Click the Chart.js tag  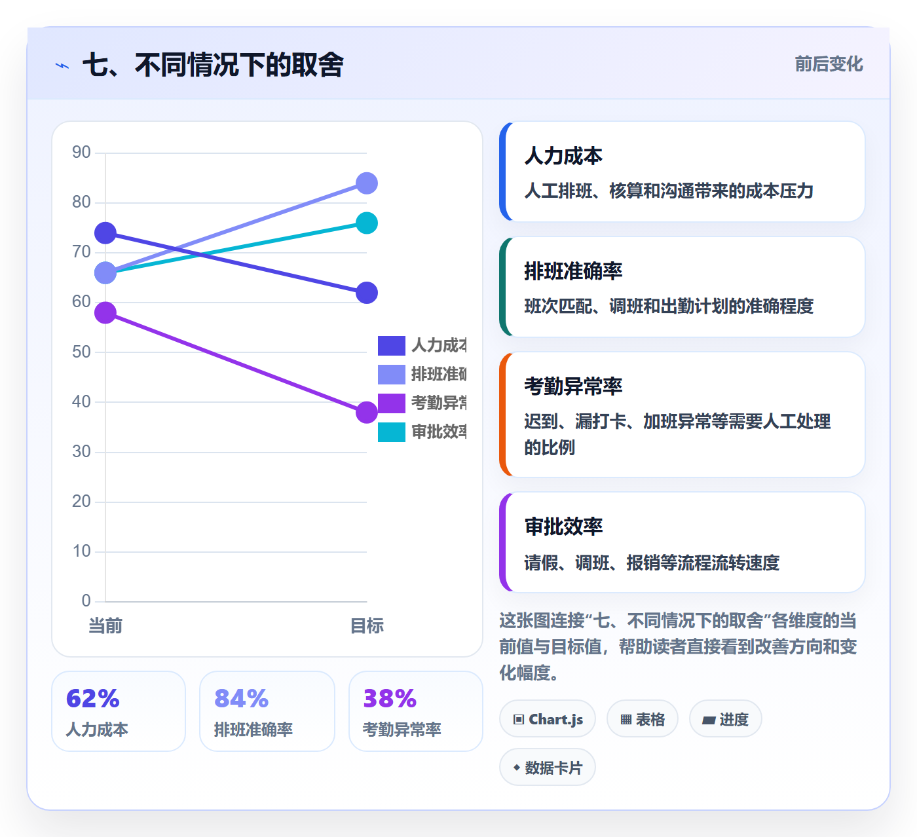click(548, 719)
